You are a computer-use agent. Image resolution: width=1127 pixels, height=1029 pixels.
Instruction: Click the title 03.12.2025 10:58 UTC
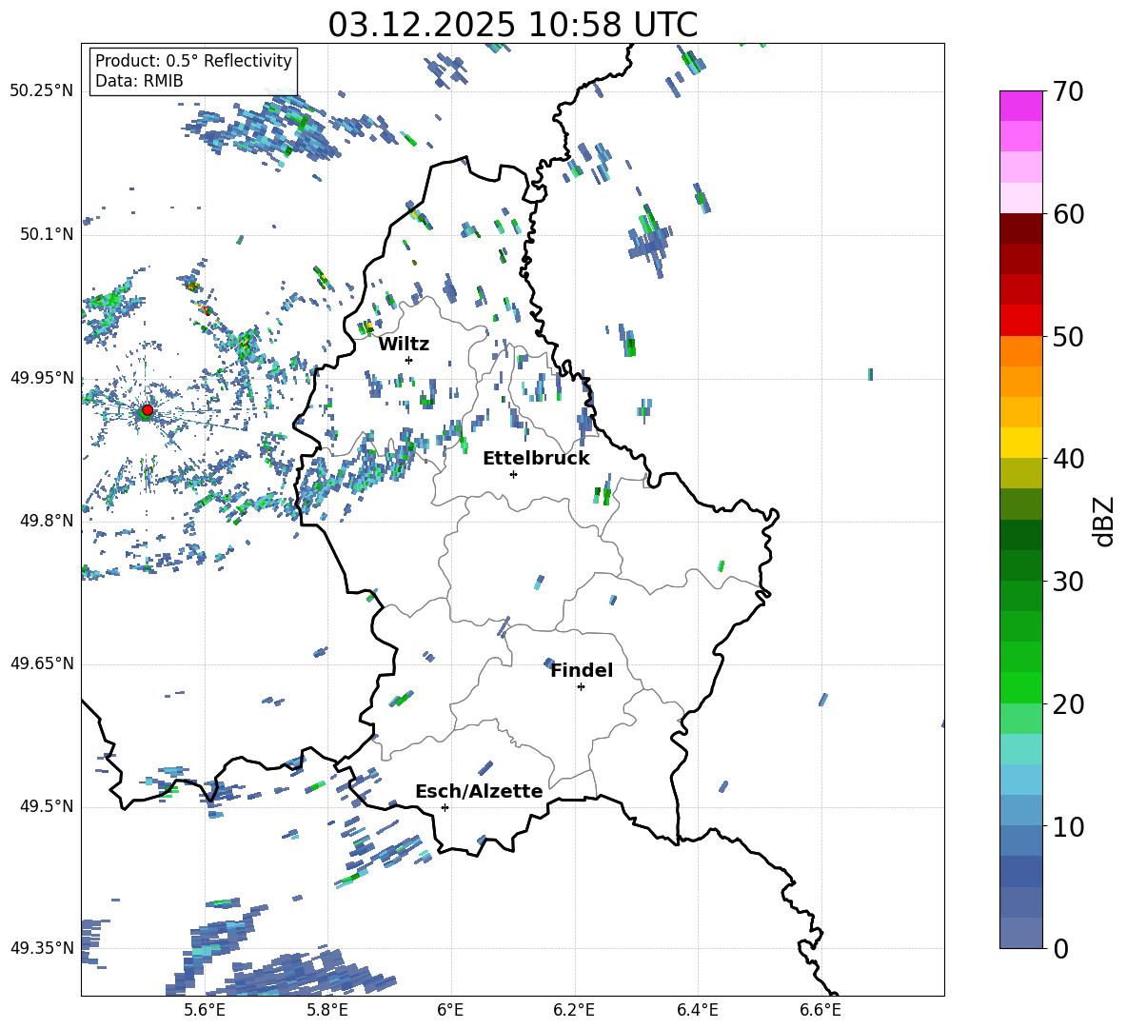click(513, 25)
